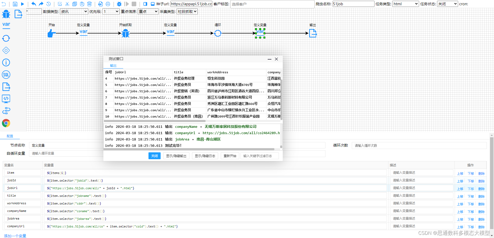Screen dimensions: 494x238
Task: Click 显示/隐藏日志 button
Action: [205, 156]
